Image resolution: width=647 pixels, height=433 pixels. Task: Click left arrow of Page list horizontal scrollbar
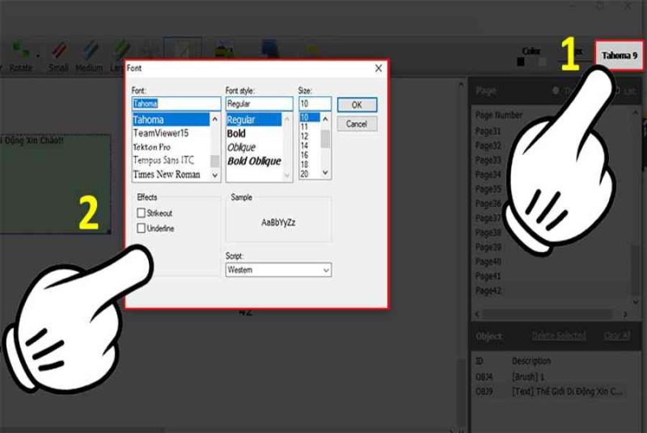click(478, 314)
